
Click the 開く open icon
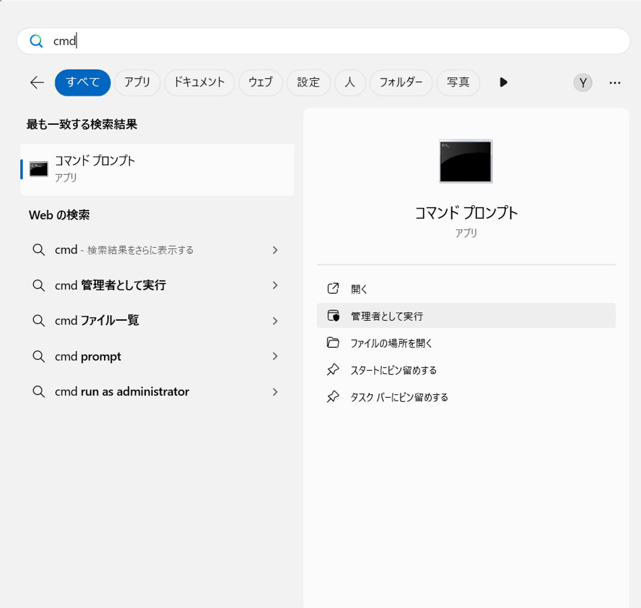[x=333, y=289]
